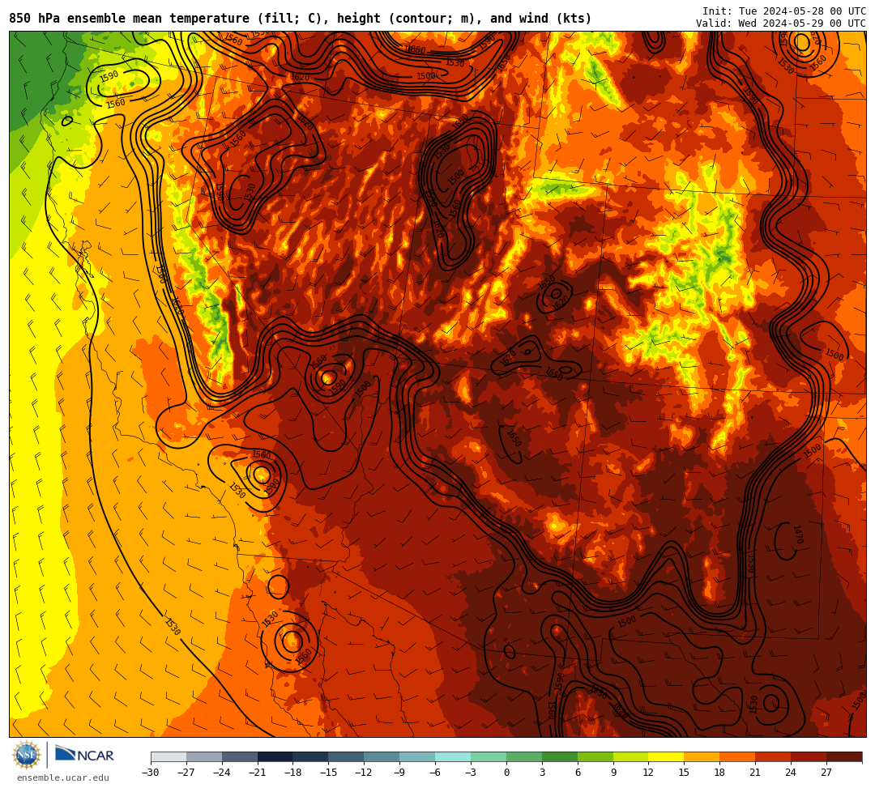This screenshot has width=875, height=788.
Task: Click the 3 colorbar tick label
Action: (542, 773)
